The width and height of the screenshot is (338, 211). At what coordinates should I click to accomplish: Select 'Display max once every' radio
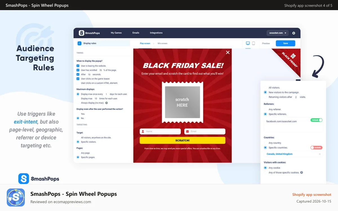pos(78,94)
